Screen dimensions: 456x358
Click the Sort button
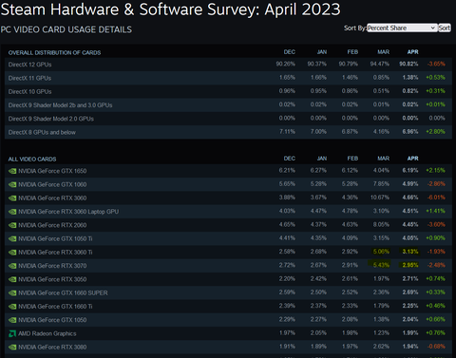pyautogui.click(x=444, y=28)
